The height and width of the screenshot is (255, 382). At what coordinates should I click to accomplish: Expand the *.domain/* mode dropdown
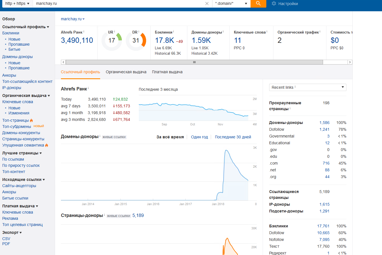click(231, 4)
